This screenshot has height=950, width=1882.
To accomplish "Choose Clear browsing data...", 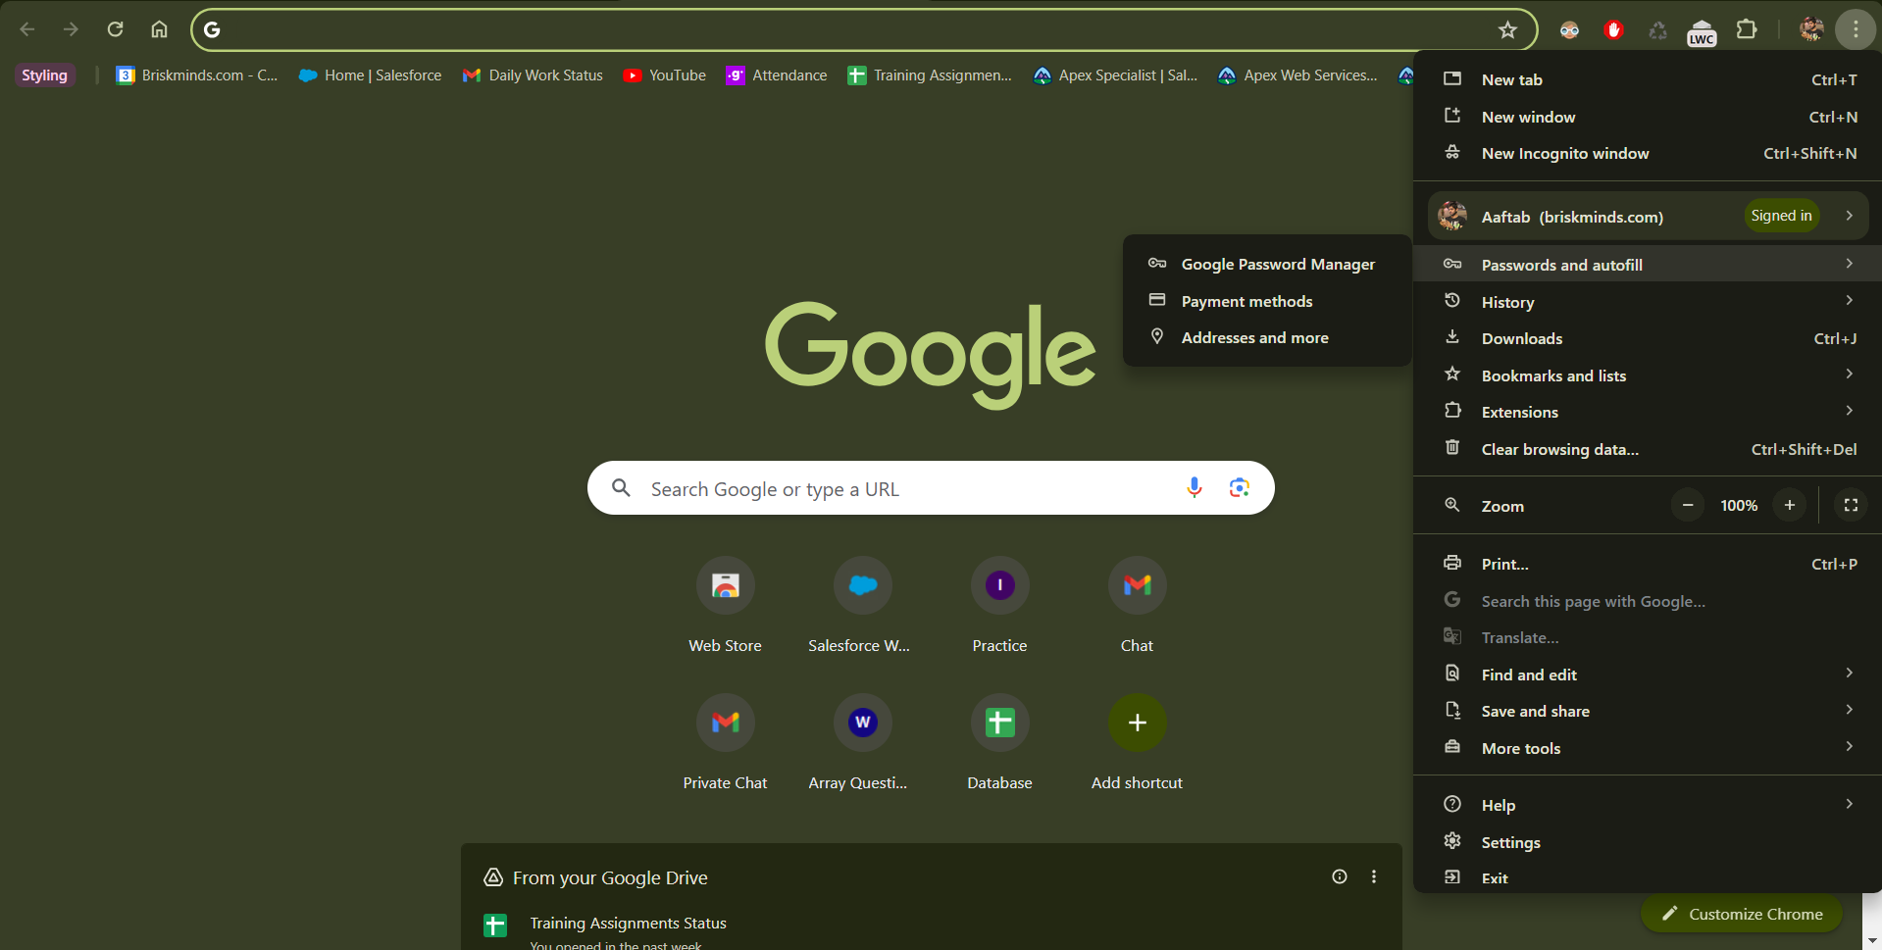I will (1647, 449).
